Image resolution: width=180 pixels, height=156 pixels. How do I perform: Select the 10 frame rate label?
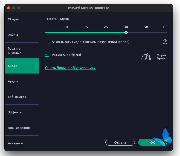click(x=66, y=27)
